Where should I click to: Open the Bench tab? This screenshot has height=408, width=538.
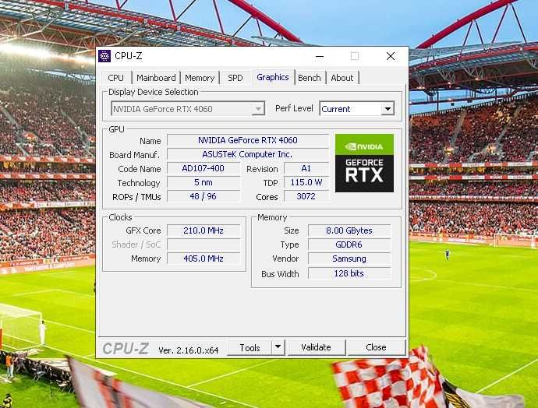pyautogui.click(x=309, y=78)
